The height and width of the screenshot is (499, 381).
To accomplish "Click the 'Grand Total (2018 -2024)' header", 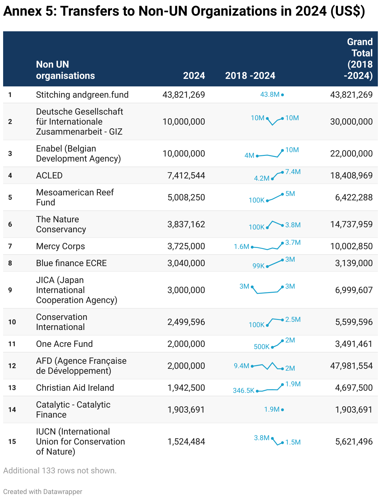I will tap(359, 59).
